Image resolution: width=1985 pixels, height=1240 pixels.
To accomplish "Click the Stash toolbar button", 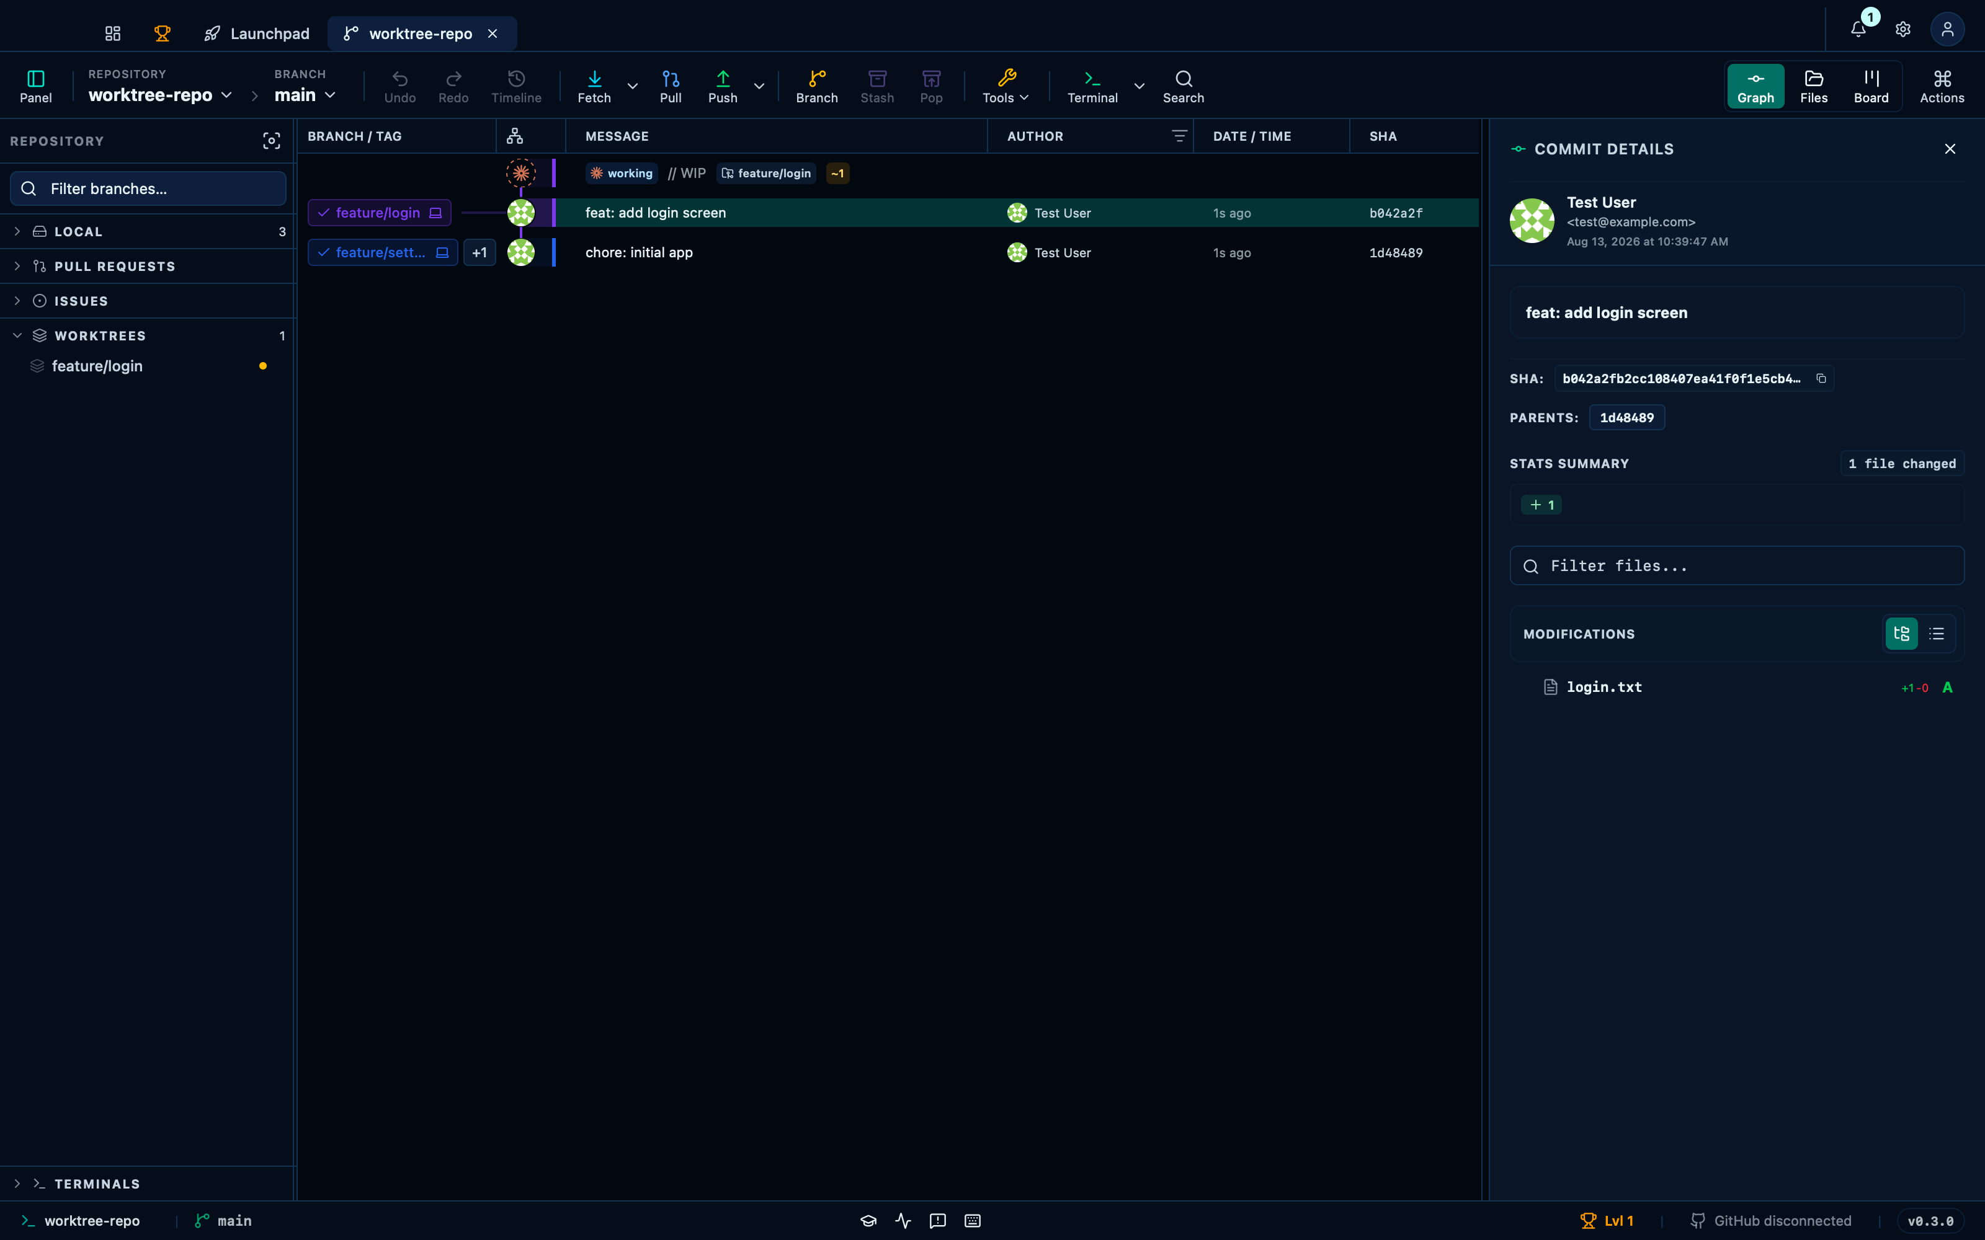I will [878, 86].
